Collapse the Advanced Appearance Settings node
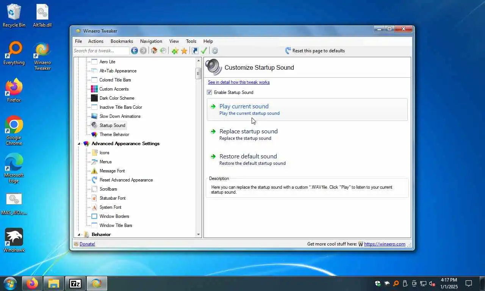Image resolution: width=485 pixels, height=291 pixels. click(x=79, y=144)
